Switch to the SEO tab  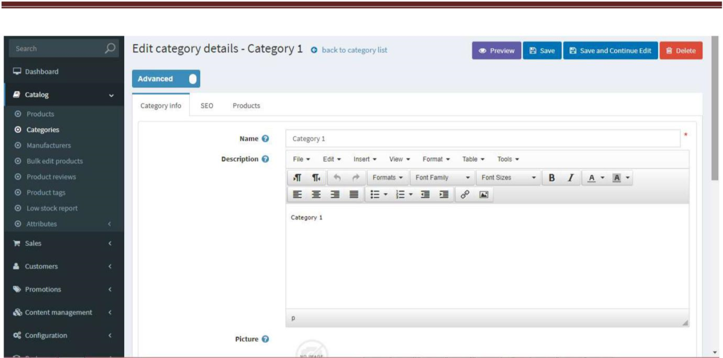[x=207, y=105]
